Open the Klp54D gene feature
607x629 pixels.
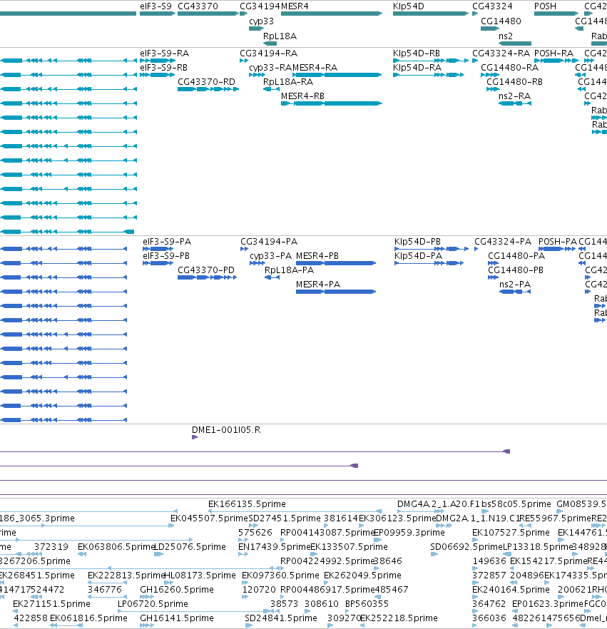[x=431, y=14]
